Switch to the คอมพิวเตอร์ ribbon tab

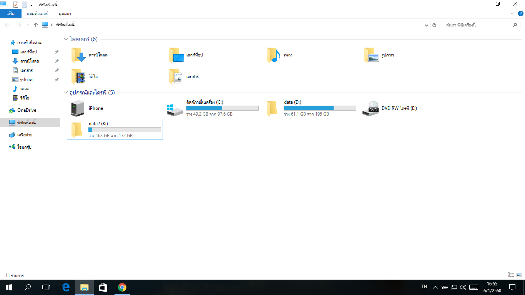click(37, 13)
